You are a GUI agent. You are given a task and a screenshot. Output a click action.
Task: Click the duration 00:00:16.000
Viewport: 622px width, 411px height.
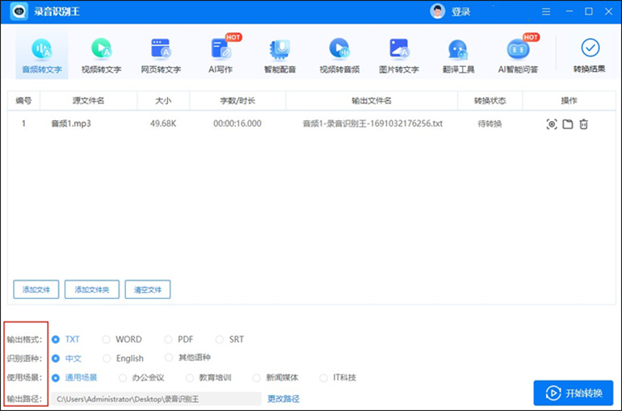(x=237, y=124)
